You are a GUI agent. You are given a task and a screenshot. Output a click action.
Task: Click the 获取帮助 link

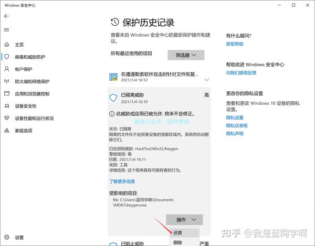coord(235,44)
